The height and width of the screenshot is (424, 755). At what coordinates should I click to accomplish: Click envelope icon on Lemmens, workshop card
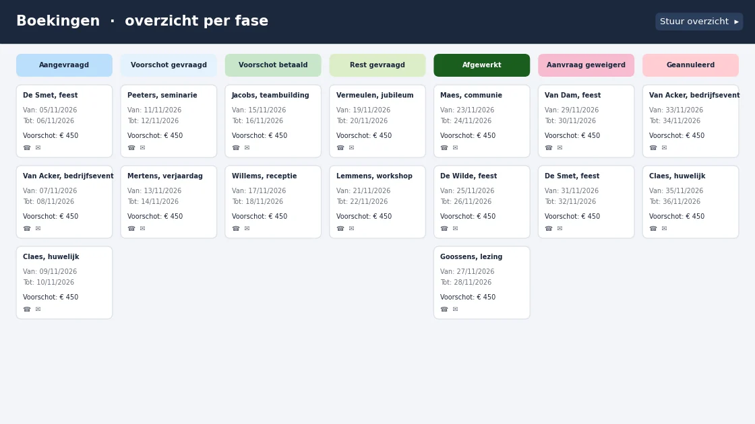[x=351, y=228]
